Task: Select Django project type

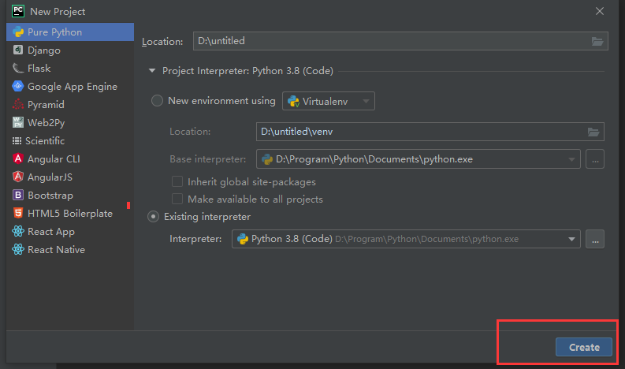Action: pos(70,50)
